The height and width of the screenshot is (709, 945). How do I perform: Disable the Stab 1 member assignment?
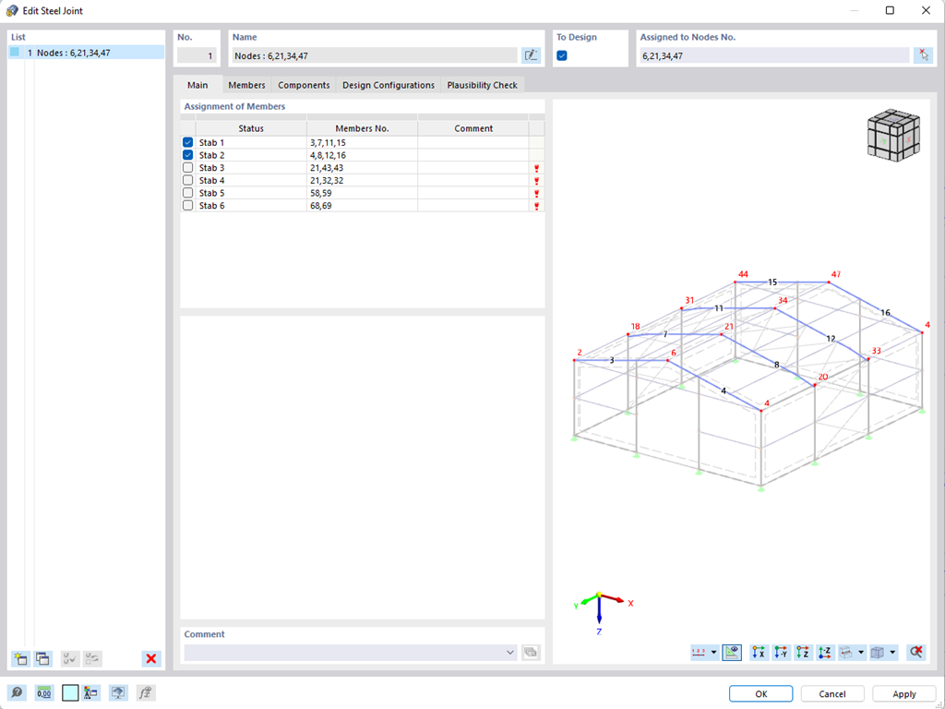(187, 142)
